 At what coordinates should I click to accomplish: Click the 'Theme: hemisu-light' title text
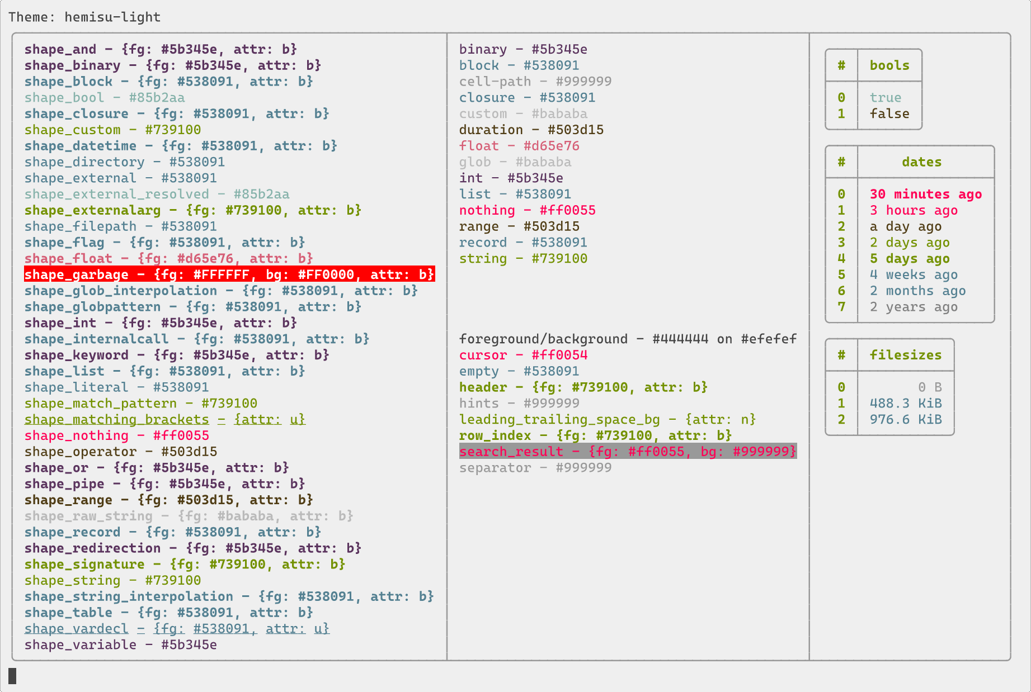click(x=84, y=17)
